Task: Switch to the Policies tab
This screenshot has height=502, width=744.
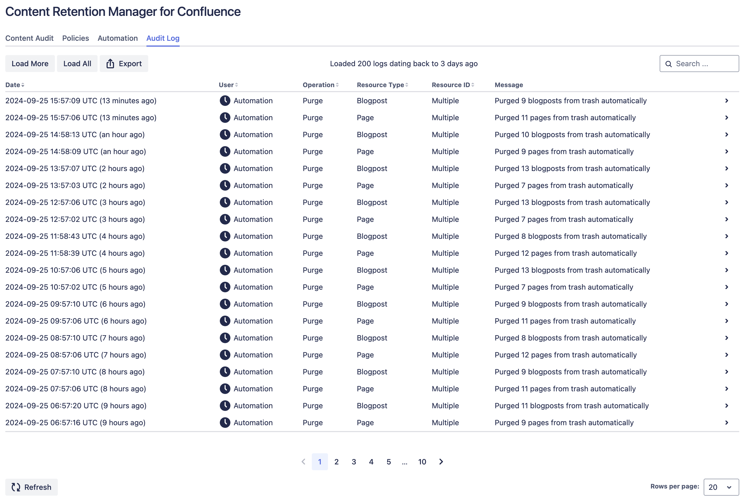Action: coord(76,38)
